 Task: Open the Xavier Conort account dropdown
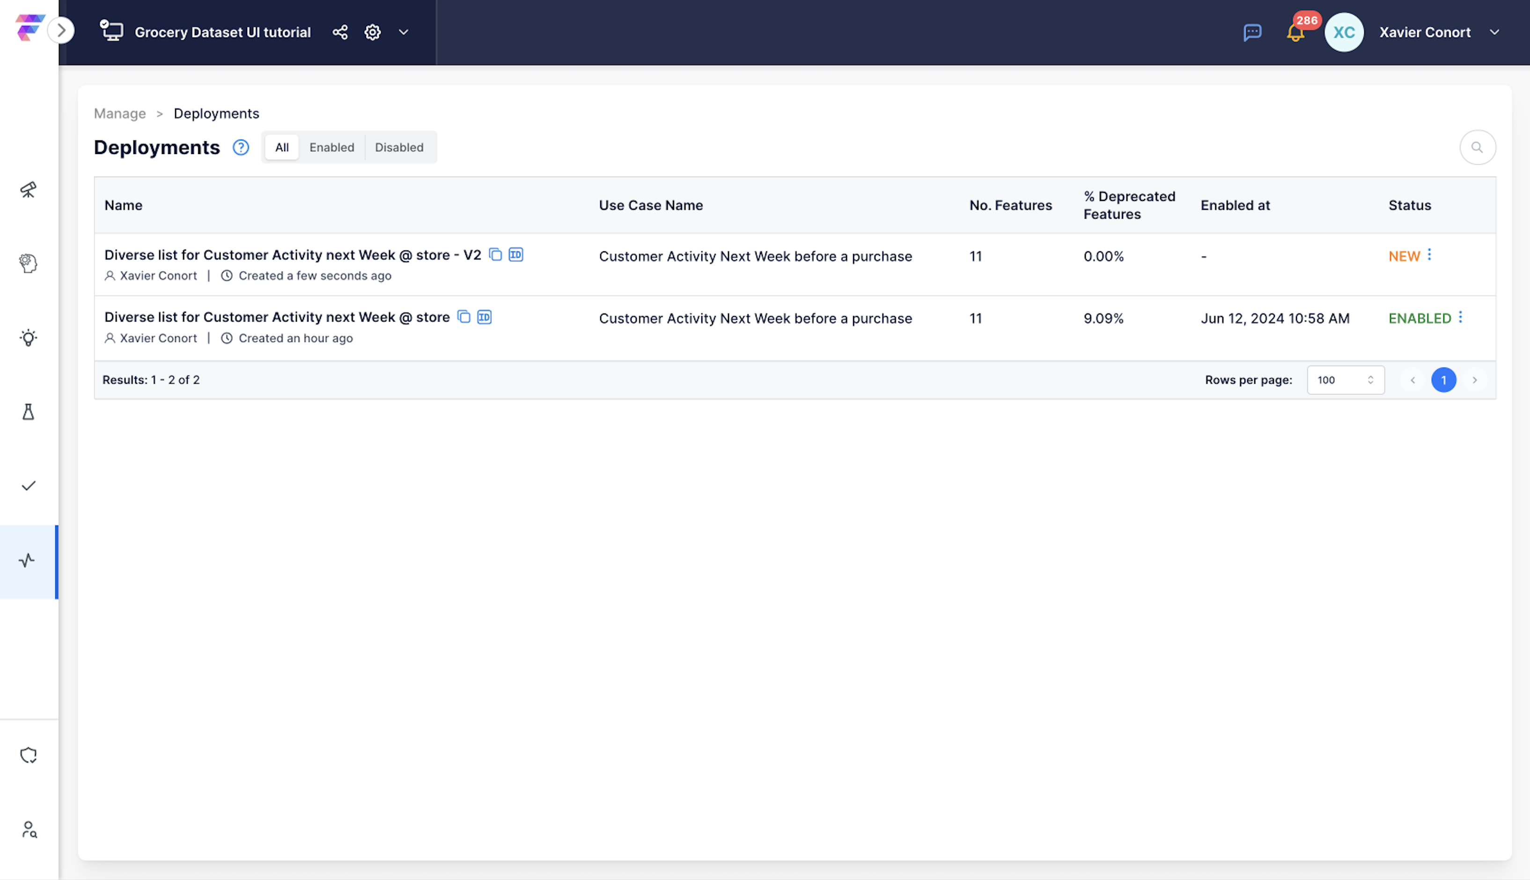click(x=1494, y=32)
